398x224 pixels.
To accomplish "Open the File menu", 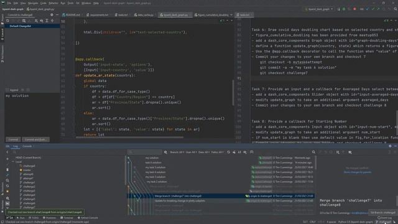I will [x=9, y=3].
